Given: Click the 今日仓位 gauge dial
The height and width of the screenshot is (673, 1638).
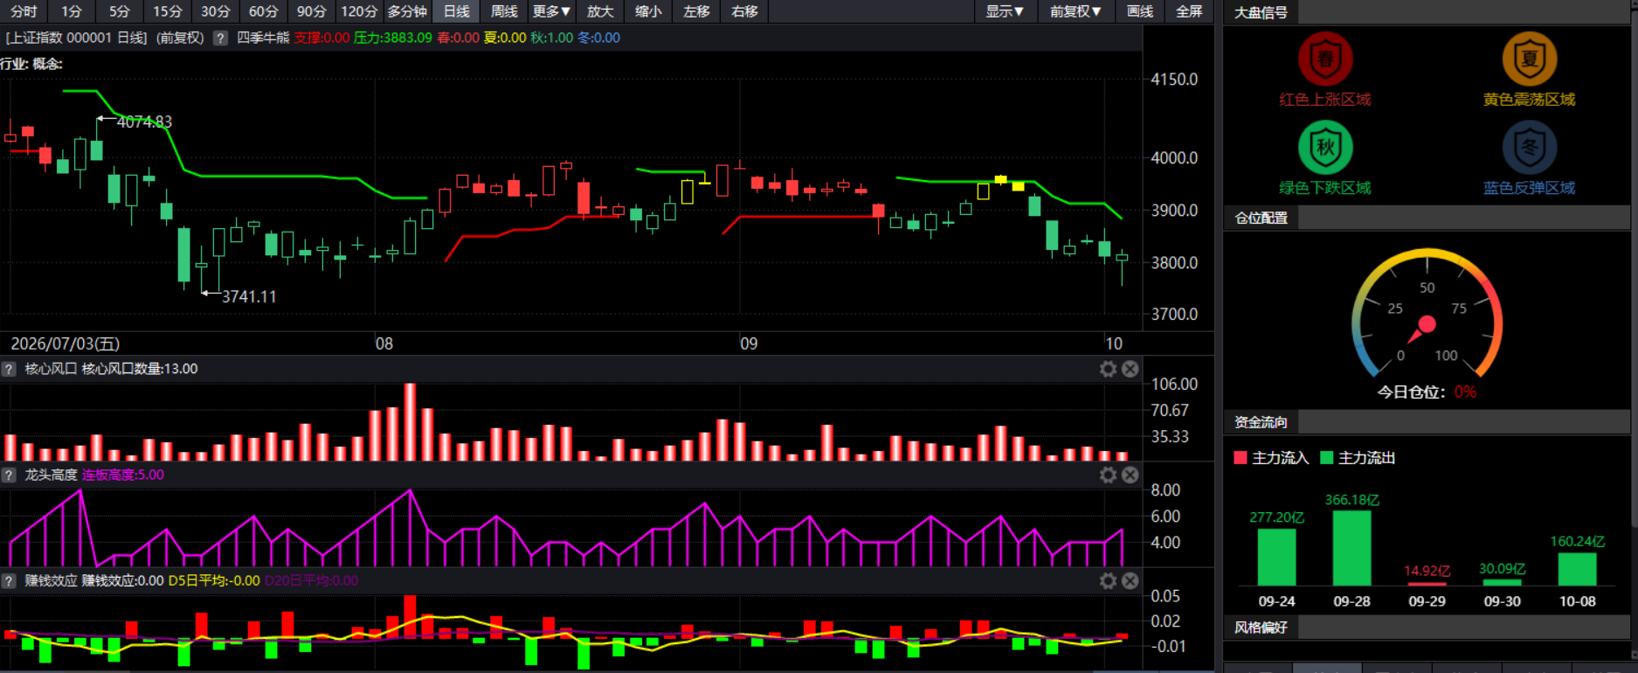Looking at the screenshot, I should coord(1427,315).
